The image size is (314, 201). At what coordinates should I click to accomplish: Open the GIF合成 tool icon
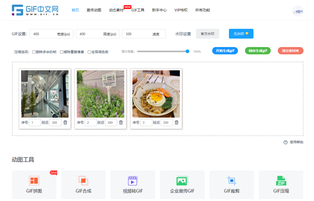(x=83, y=181)
